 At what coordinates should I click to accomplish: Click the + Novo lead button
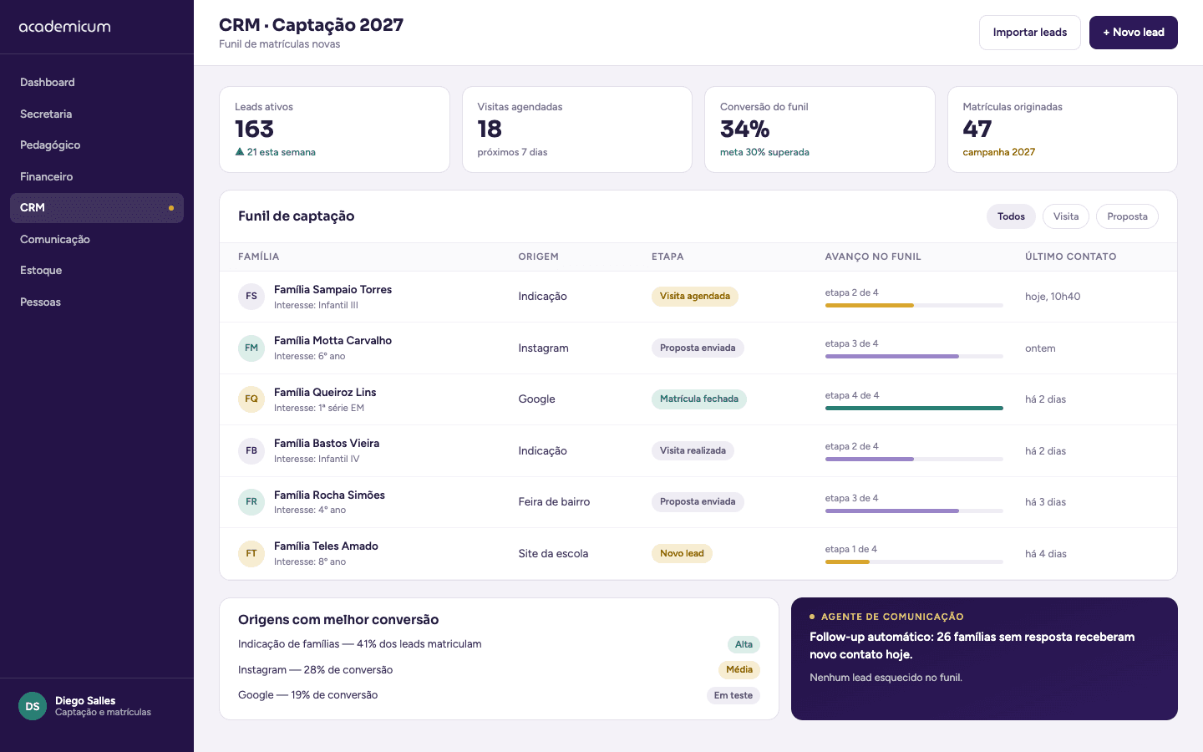pos(1134,33)
